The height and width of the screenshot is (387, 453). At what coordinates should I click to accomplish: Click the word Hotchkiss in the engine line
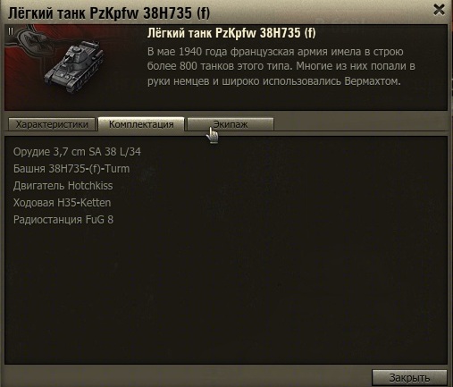pos(90,186)
